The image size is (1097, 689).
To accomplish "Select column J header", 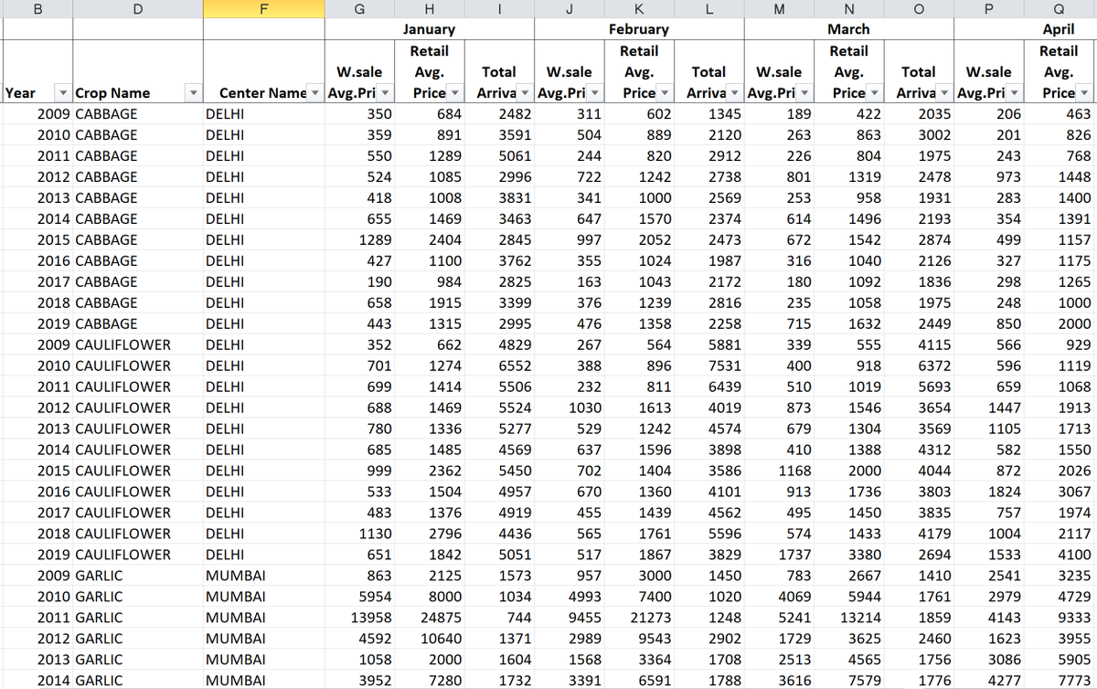I will point(570,9).
